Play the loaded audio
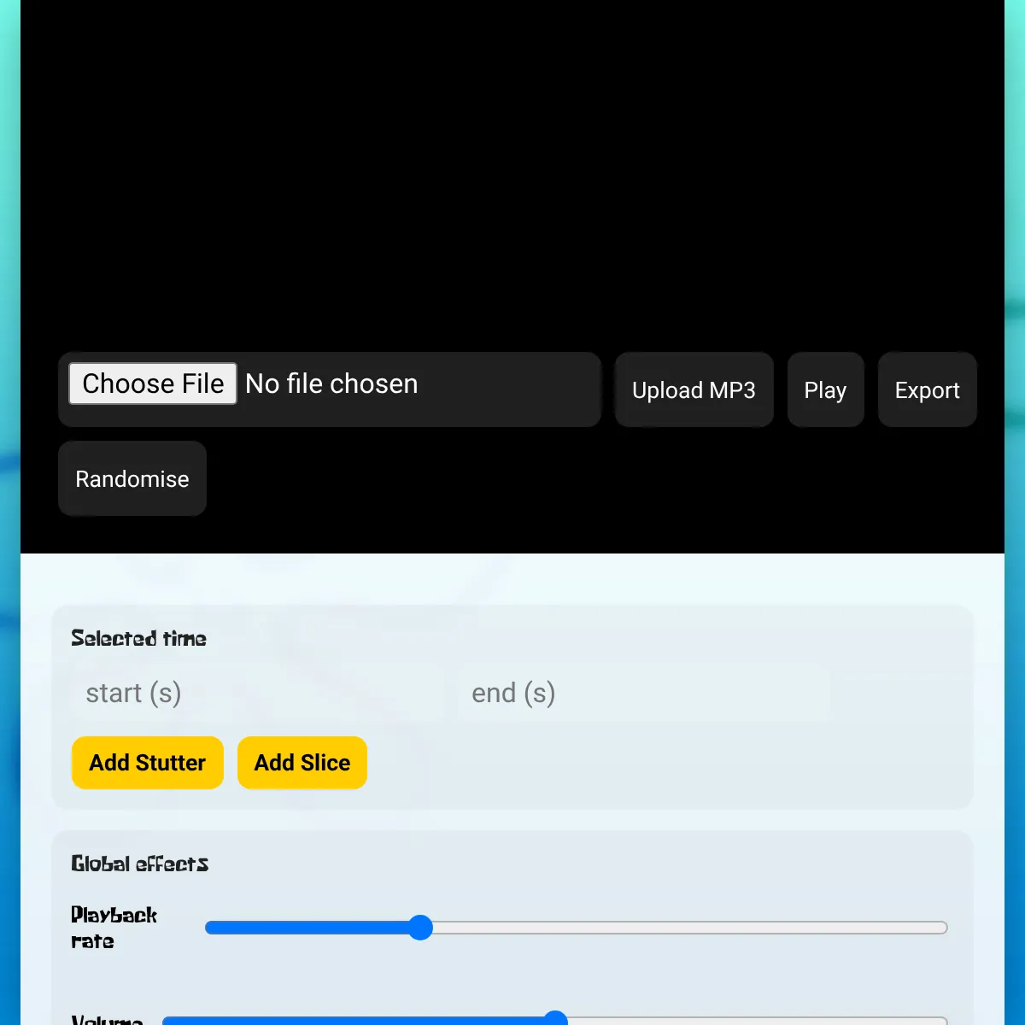1025x1025 pixels. point(825,390)
